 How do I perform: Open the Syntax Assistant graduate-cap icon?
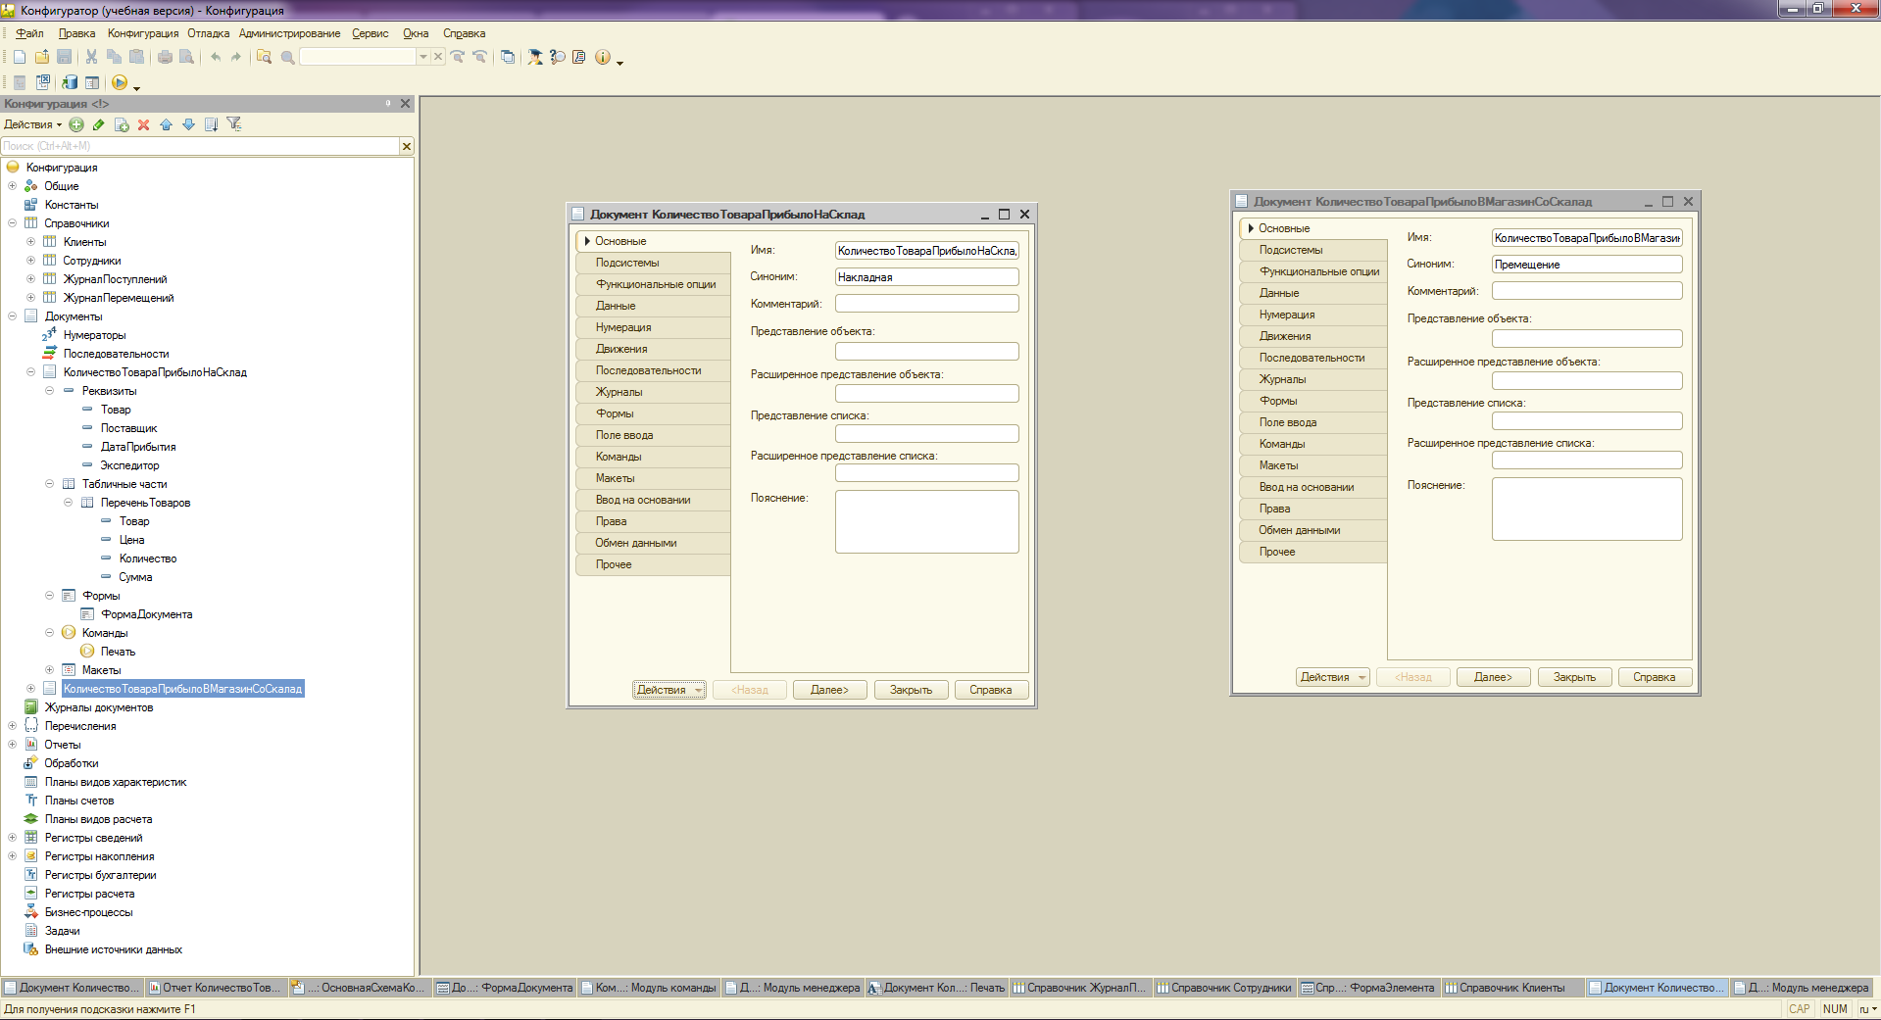pos(535,57)
